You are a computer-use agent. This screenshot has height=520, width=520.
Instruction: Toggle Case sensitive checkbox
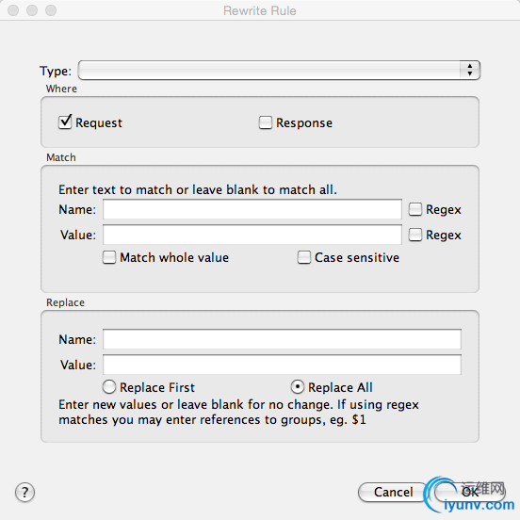(x=304, y=257)
